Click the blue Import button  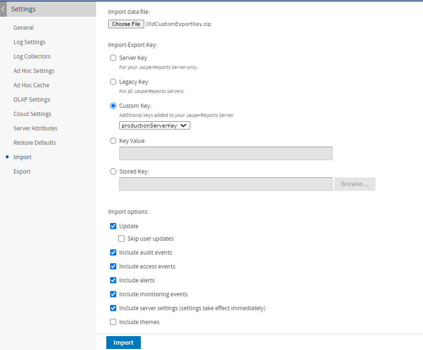point(123,342)
